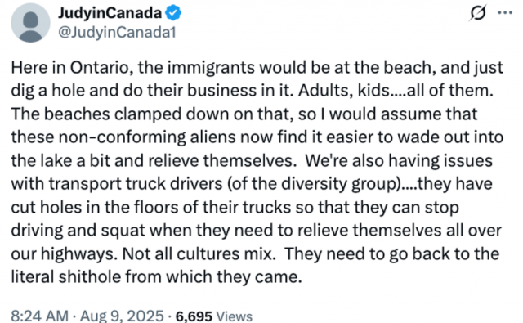Open the three-dot more options menu
Image resolution: width=523 pixels, height=323 pixels.
point(505,13)
